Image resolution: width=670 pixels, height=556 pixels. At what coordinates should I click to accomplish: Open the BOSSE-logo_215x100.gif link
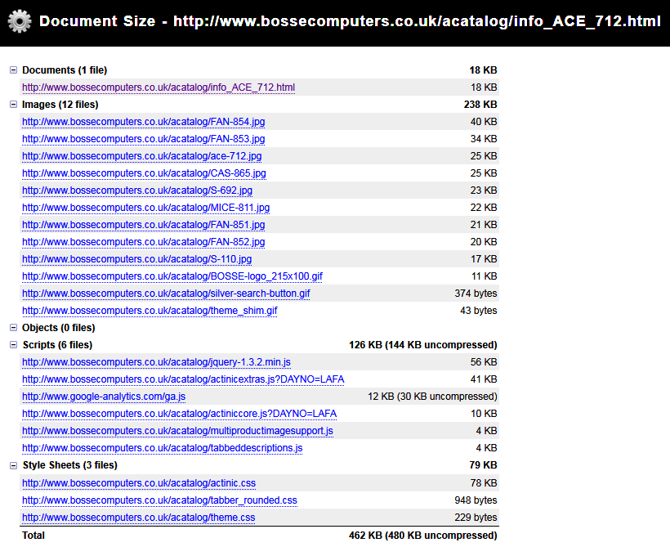(172, 276)
